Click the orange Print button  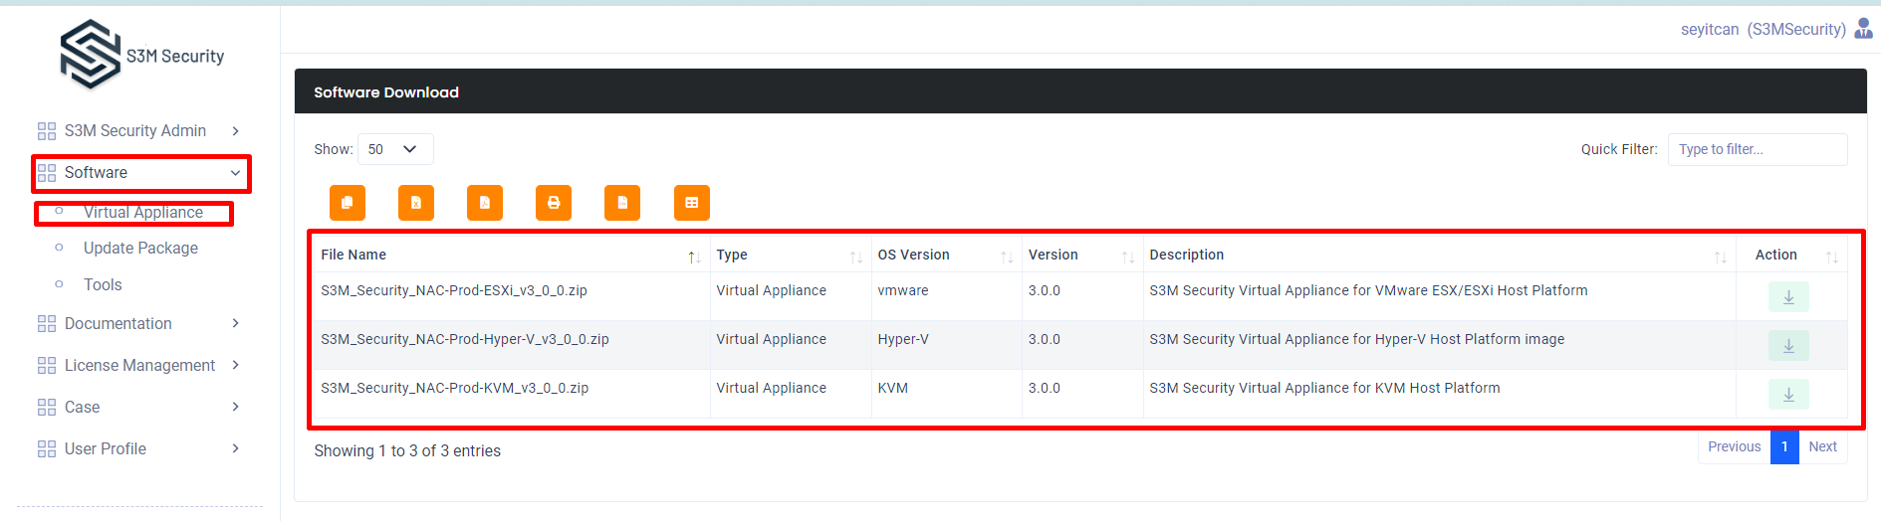(554, 203)
